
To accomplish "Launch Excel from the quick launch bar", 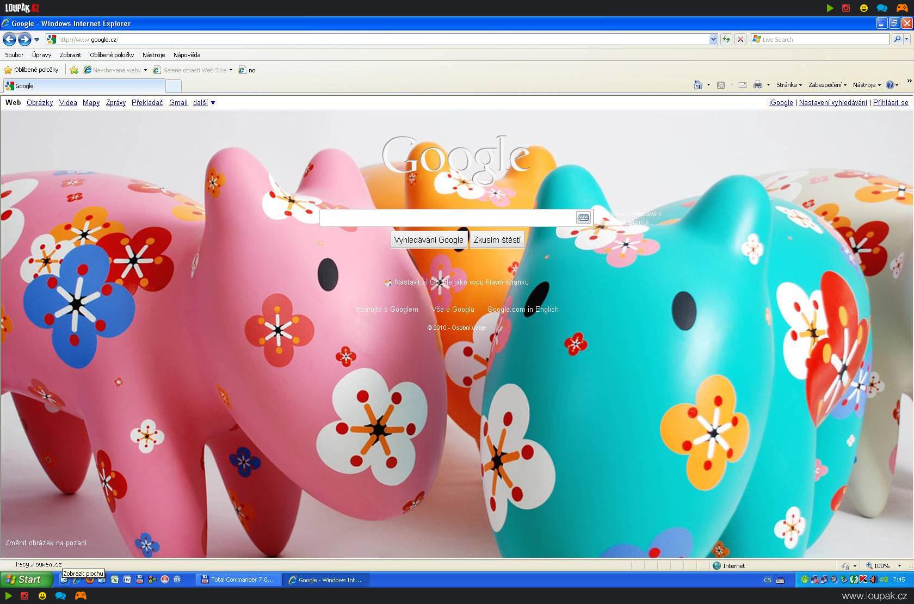I will pos(115,580).
